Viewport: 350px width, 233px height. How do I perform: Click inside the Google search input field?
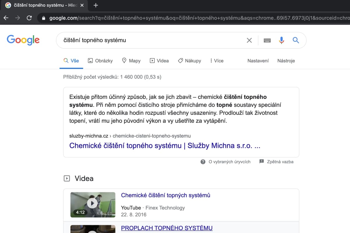152,40
